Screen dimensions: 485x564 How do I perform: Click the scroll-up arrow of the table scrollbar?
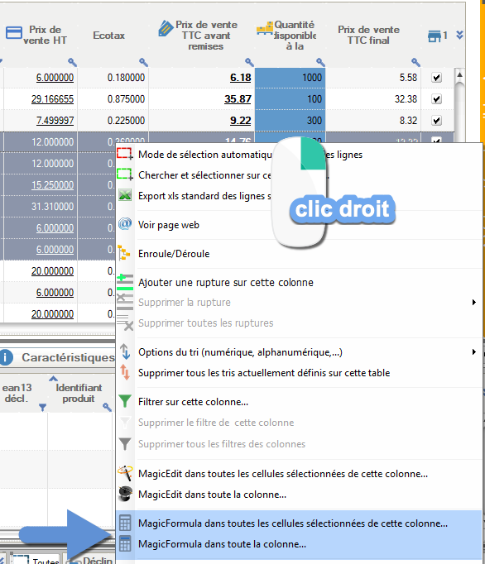(x=459, y=74)
